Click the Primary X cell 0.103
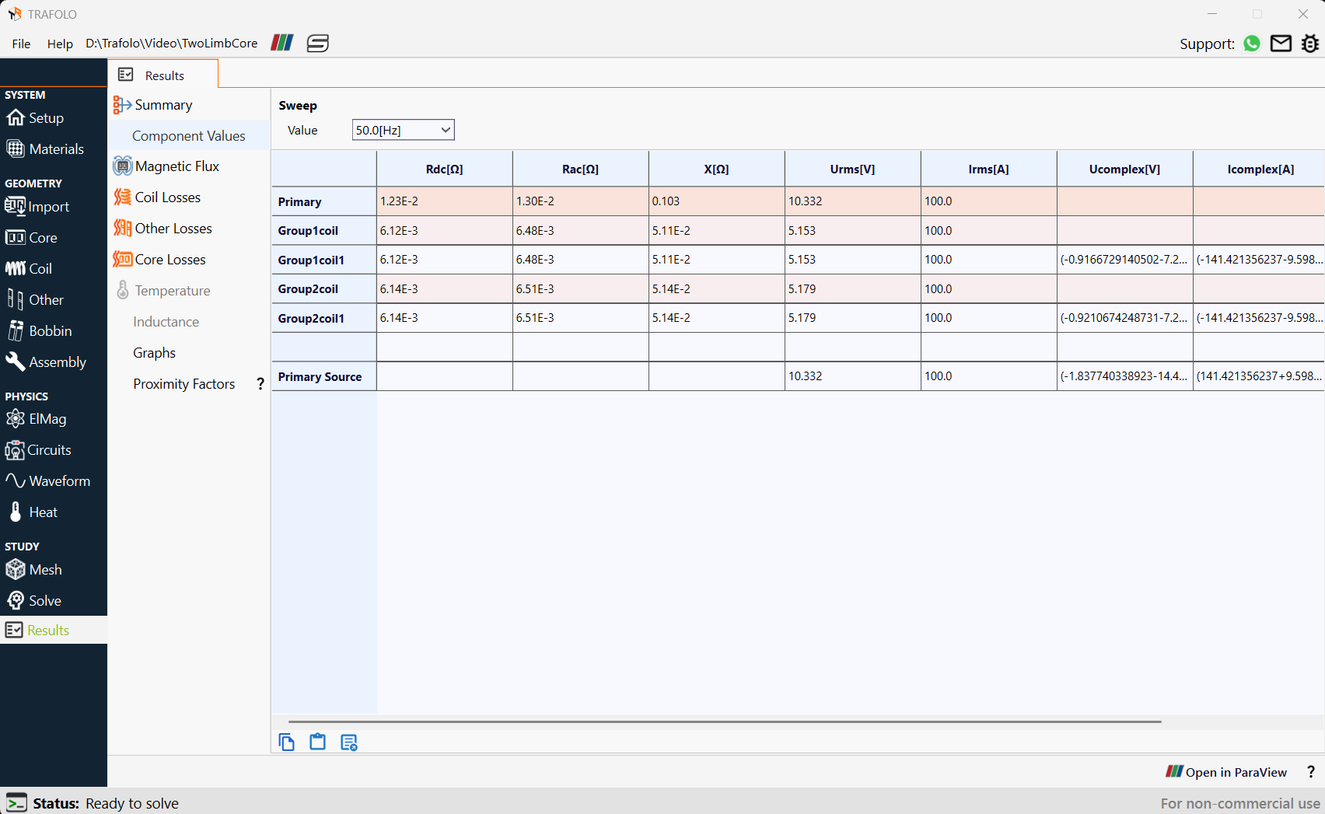This screenshot has width=1325, height=814. click(717, 201)
